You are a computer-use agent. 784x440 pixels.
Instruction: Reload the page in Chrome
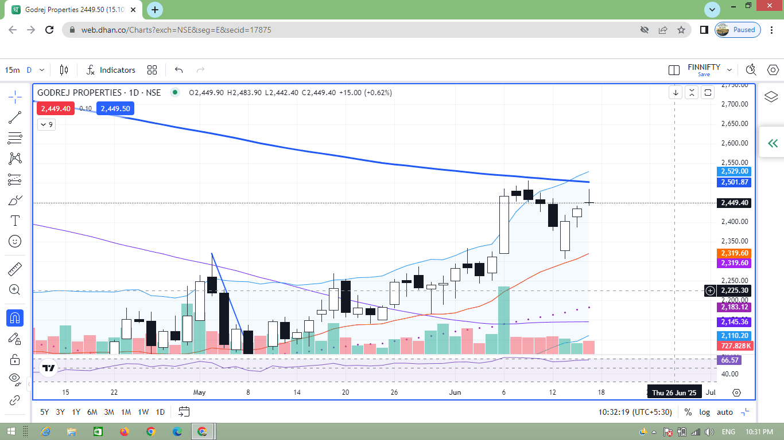[49, 30]
